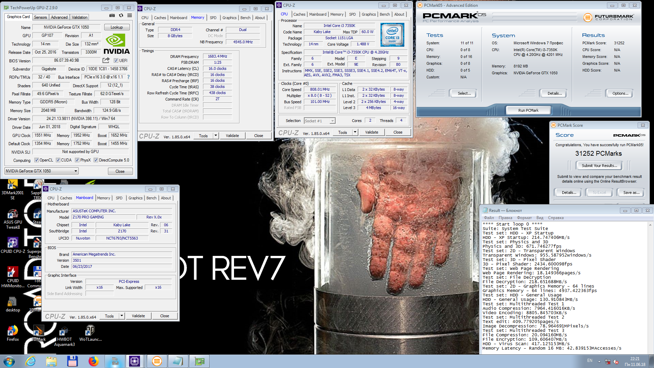Show hidden tray icons arrow
The width and height of the screenshot is (654, 368).
[x=599, y=362]
